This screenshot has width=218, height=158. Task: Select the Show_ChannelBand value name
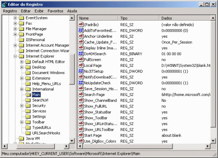point(100,101)
